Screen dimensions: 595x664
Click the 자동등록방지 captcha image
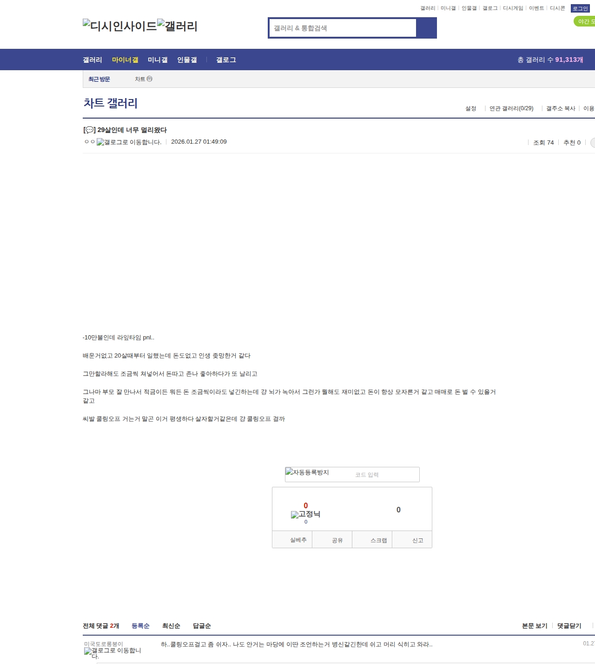point(307,472)
